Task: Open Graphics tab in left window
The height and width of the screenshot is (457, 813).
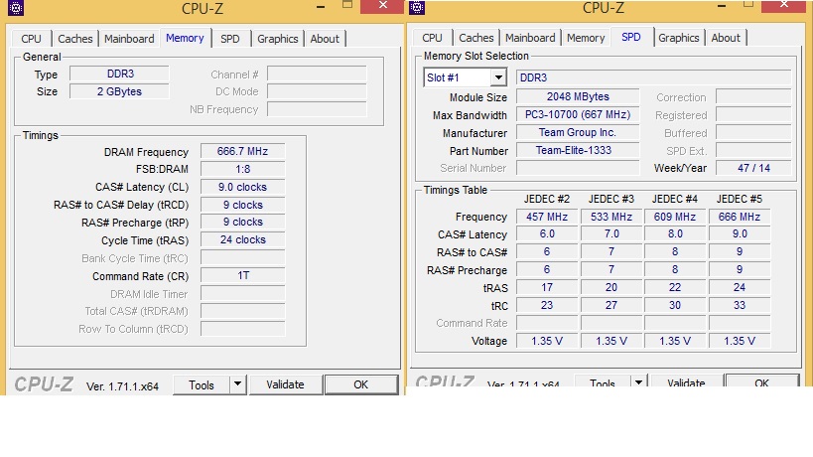Action: [x=277, y=39]
